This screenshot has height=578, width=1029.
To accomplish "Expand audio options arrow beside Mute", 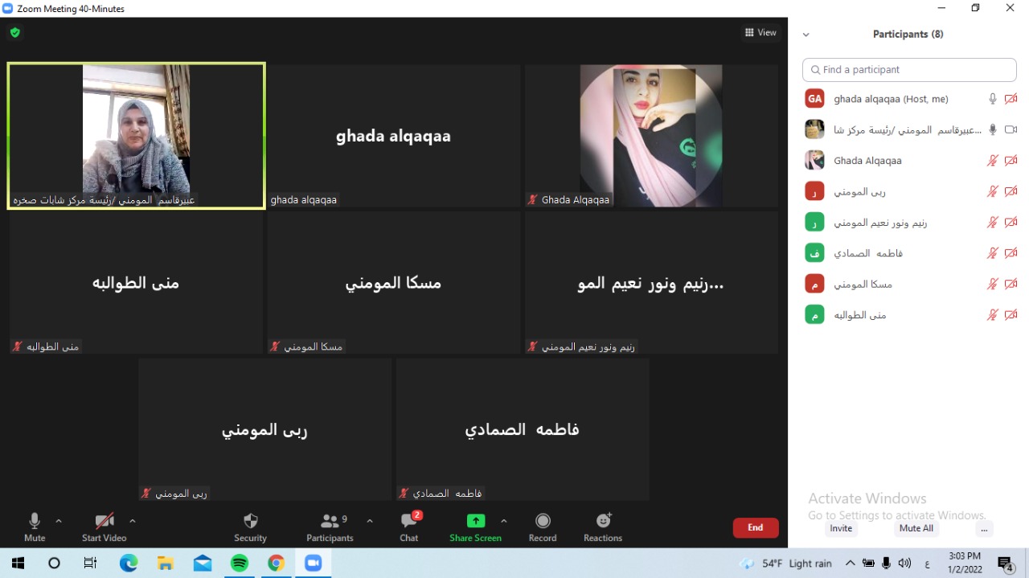I will tap(59, 521).
